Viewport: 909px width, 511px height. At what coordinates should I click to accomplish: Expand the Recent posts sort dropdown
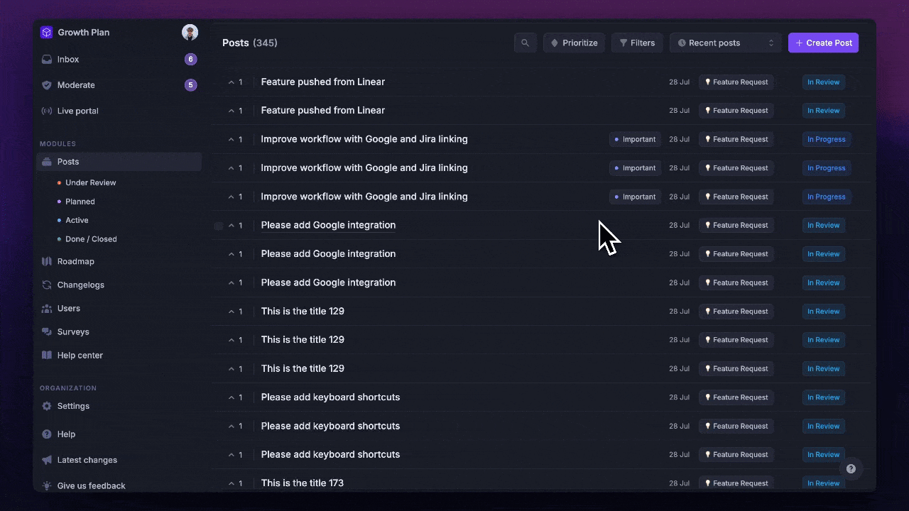coord(726,43)
